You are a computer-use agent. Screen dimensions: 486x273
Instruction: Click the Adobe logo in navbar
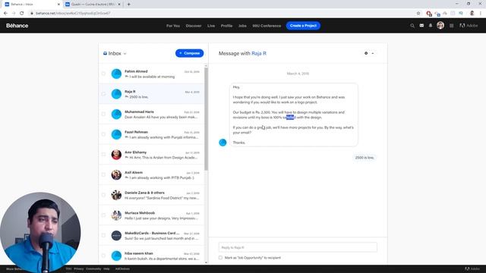click(x=469, y=26)
